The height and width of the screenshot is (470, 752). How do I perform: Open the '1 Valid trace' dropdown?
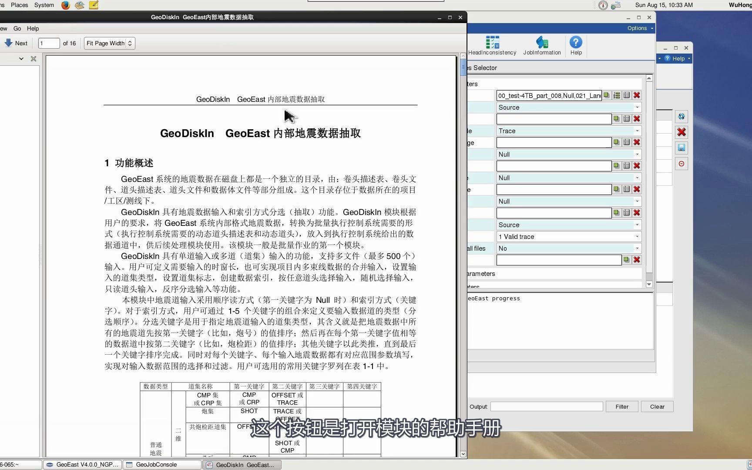click(x=568, y=237)
